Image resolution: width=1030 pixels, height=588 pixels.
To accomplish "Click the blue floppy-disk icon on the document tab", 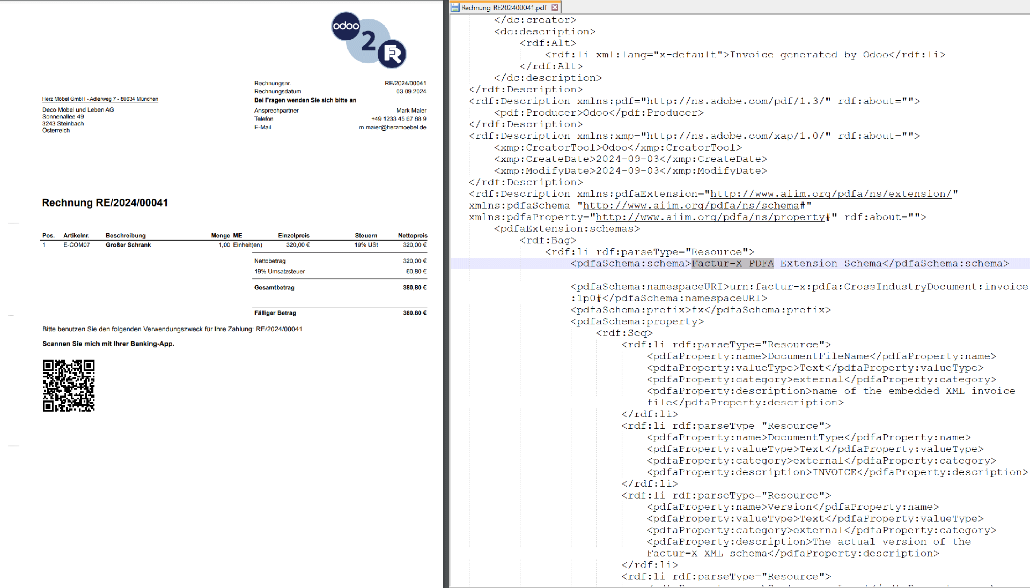I will tap(455, 8).
